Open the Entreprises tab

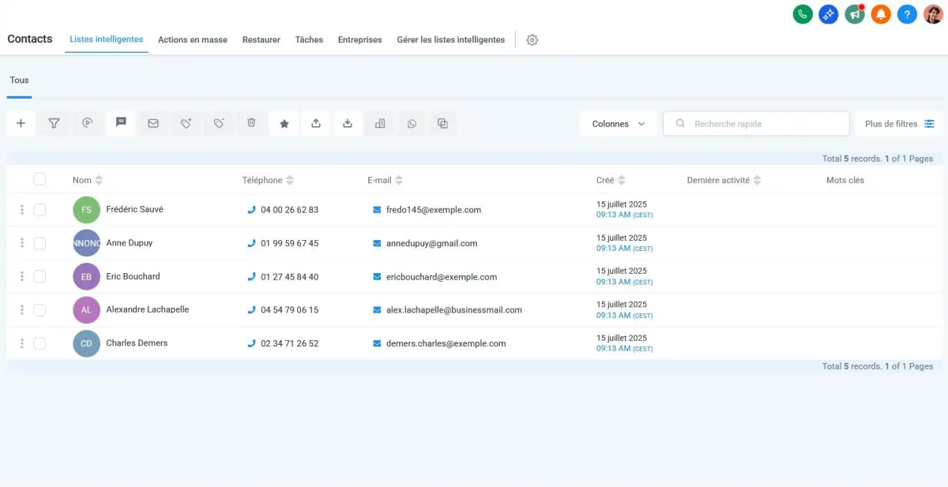pyautogui.click(x=359, y=39)
